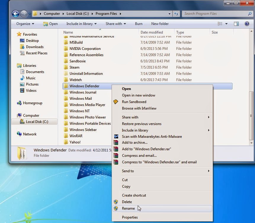Viewport: 255px width, 223px height.
Task: Select Computer in the navigation pane
Action: point(31,116)
